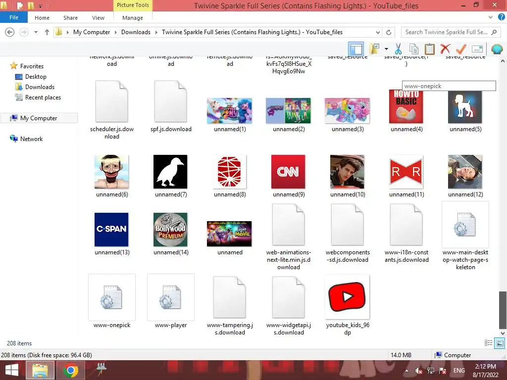The image size is (507, 380).
Task: Switch to the Home ribbon tab
Action: click(42, 18)
